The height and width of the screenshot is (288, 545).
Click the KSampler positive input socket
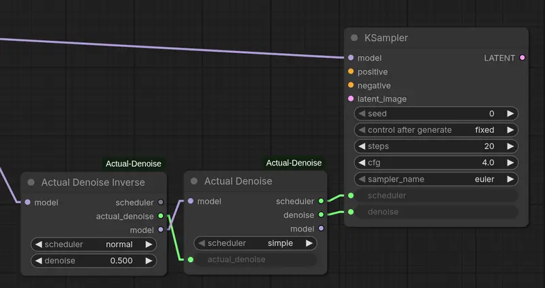point(351,71)
